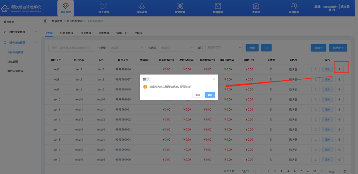This screenshot has width=358, height=174.
Task: Open the 10条/页 page size dropdown
Action: 246,171
